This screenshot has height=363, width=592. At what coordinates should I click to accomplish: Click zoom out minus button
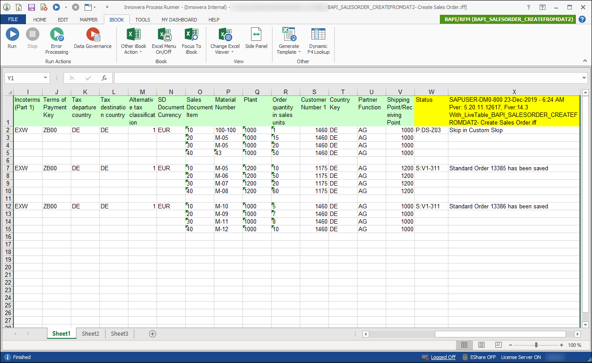pos(511,345)
